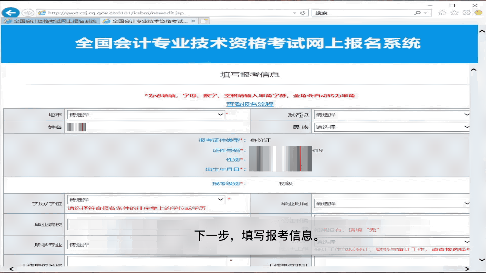Click the back navigation arrow
Screen dimensions: 486x273
[x=11, y=13]
